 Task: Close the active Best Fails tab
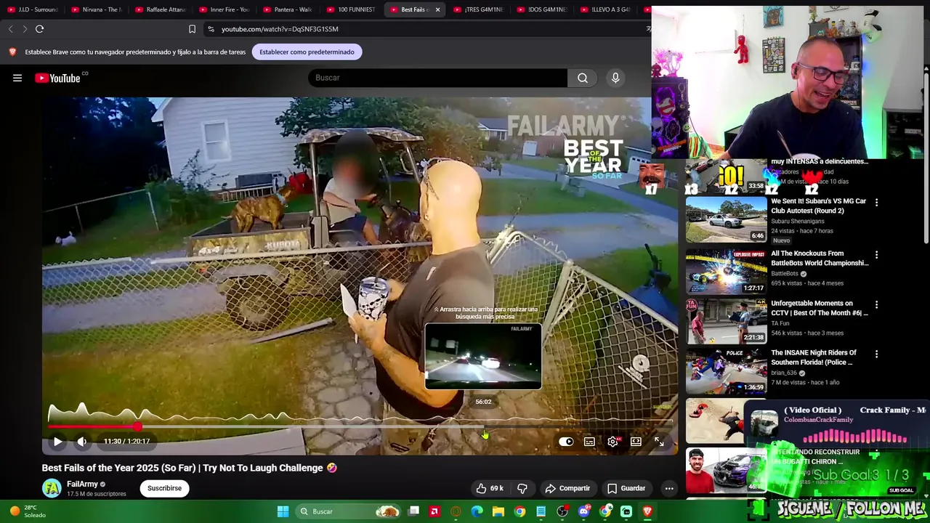coord(437,9)
